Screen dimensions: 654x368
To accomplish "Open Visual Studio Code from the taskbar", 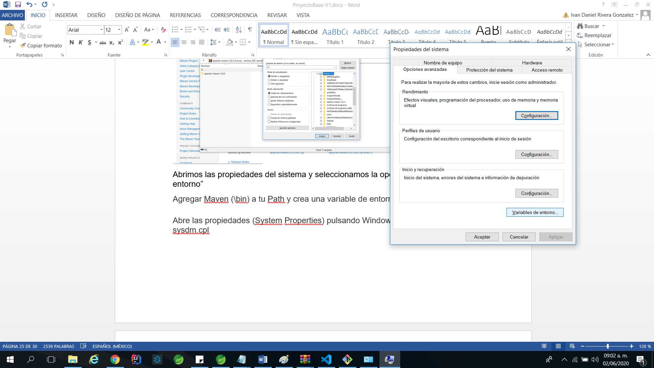I will [326, 359].
